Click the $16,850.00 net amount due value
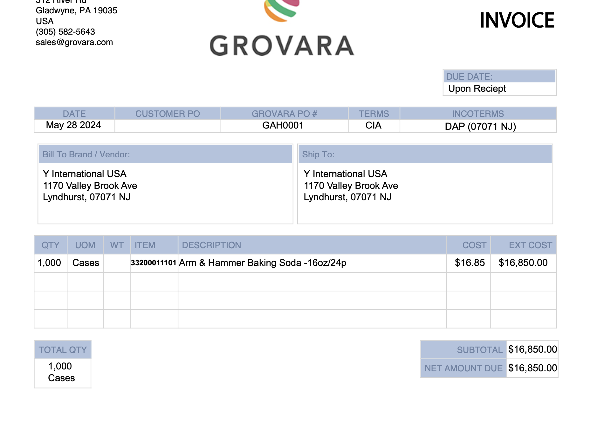The image size is (604, 438). (x=532, y=368)
